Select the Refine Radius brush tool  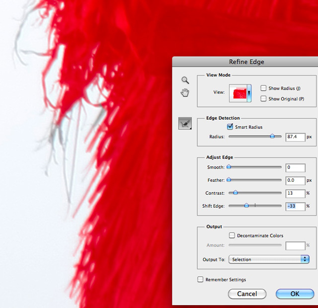[x=185, y=123]
